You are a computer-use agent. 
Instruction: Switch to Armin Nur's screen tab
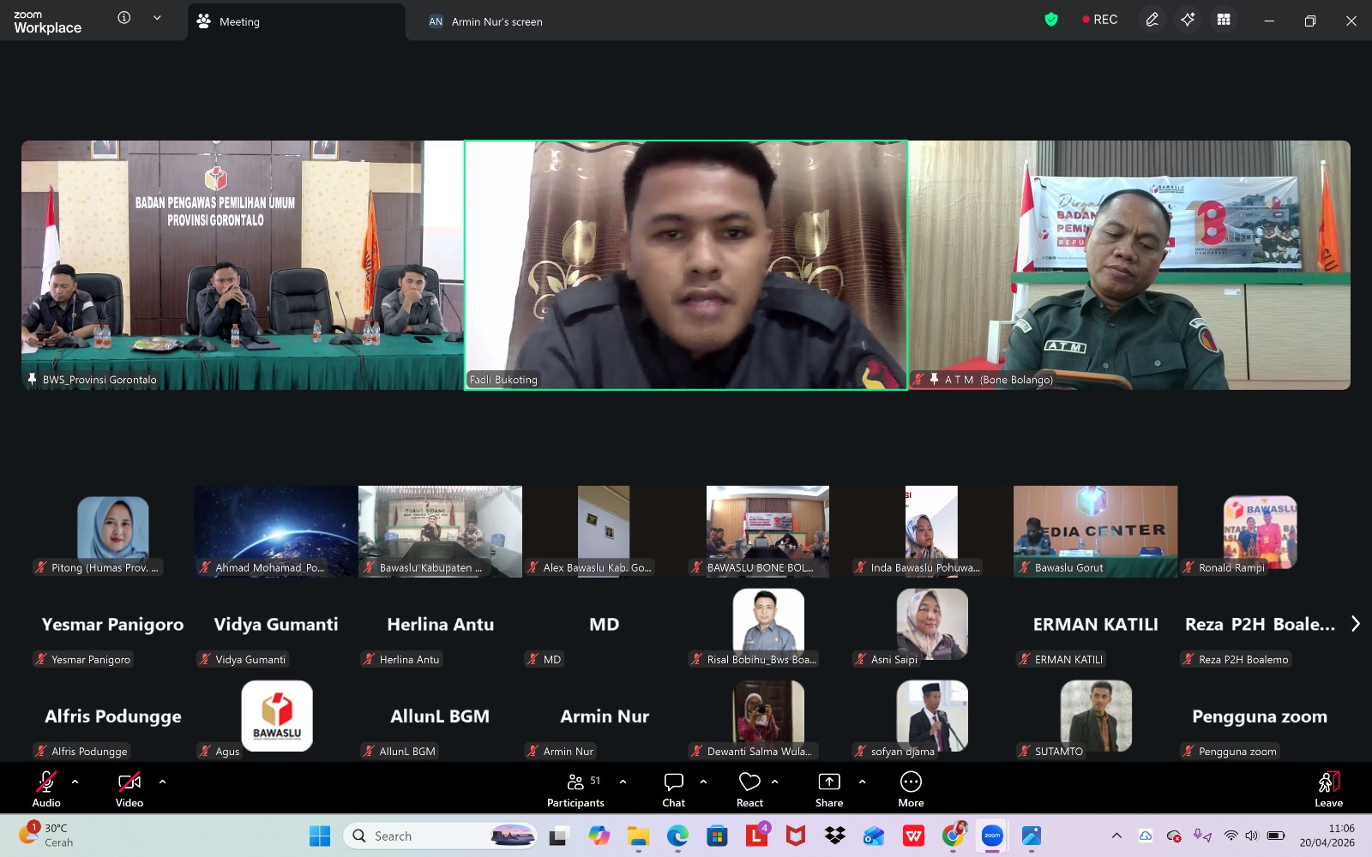coord(486,21)
